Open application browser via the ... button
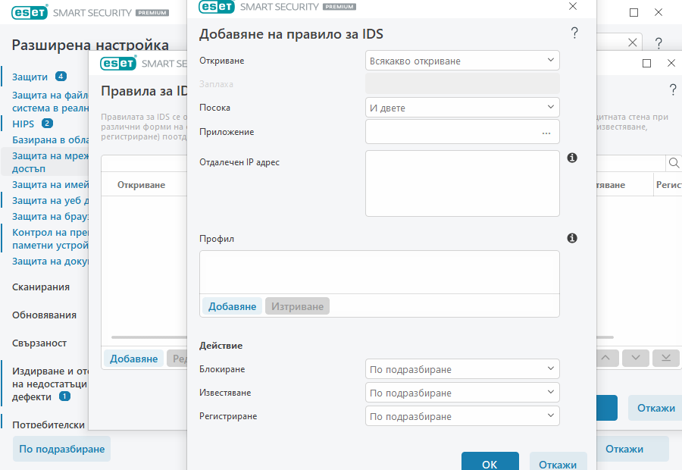This screenshot has height=470, width=682. (547, 132)
